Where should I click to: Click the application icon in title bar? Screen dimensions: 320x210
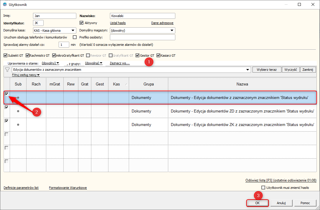4,4
